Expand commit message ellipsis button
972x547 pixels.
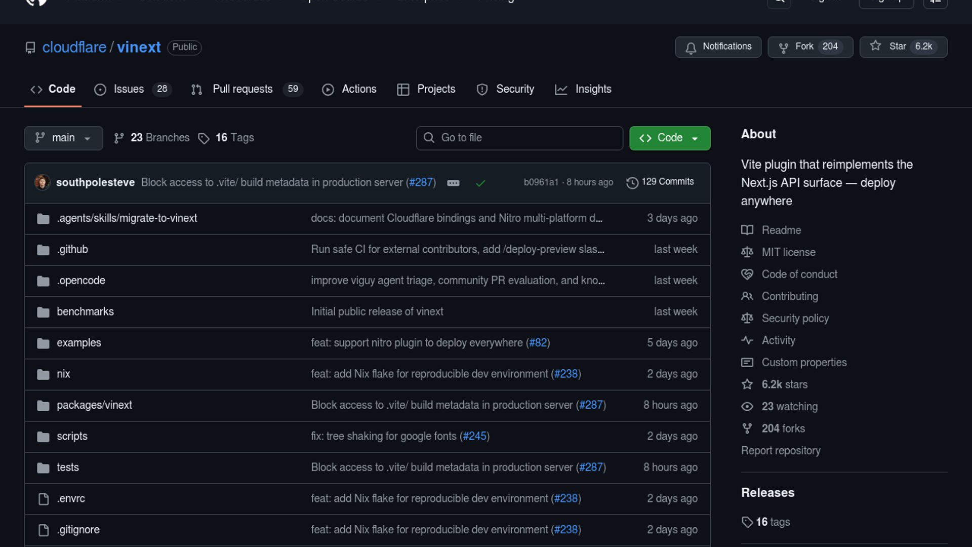click(x=453, y=183)
